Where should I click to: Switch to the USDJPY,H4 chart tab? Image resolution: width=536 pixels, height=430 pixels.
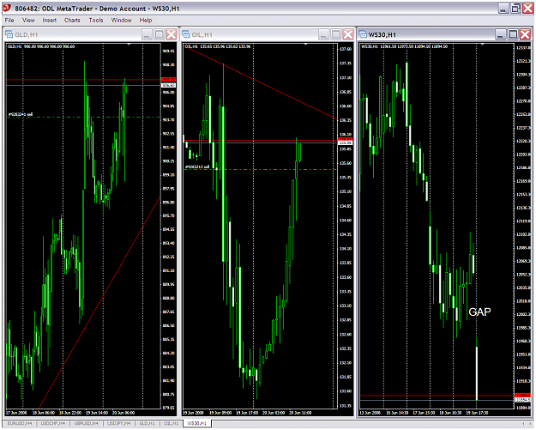[x=119, y=423]
